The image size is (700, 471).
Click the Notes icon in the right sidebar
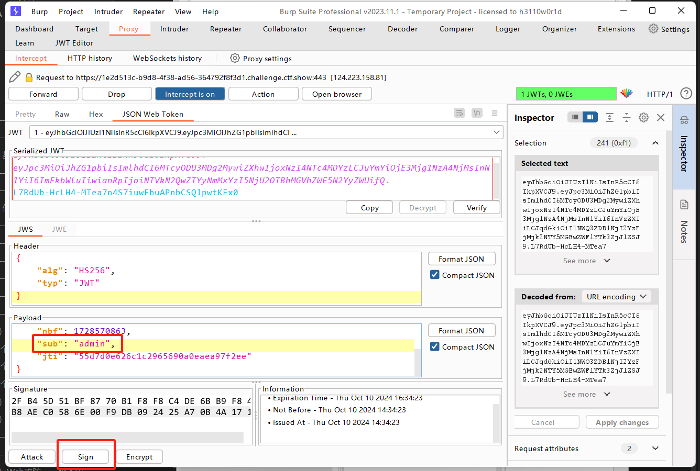[684, 205]
